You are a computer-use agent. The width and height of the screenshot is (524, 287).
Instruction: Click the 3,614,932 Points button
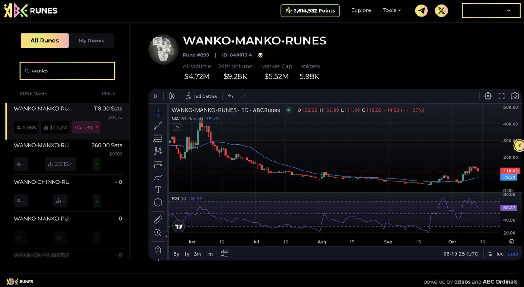pyautogui.click(x=310, y=10)
